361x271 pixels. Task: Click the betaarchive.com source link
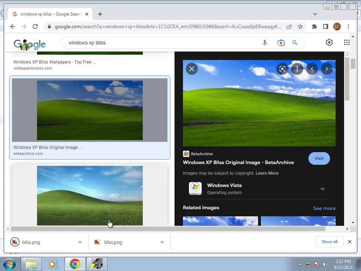point(28,153)
